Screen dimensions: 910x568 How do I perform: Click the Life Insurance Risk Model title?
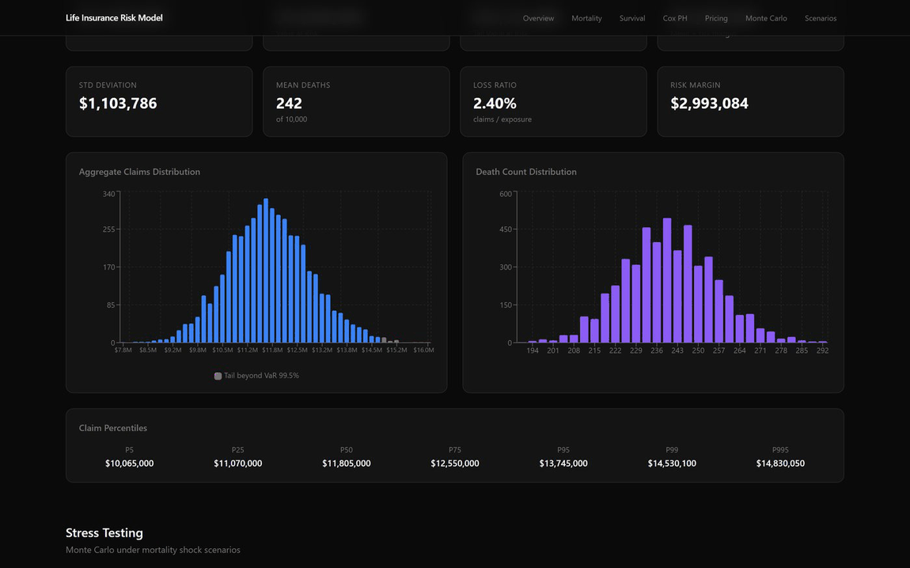[x=114, y=18]
